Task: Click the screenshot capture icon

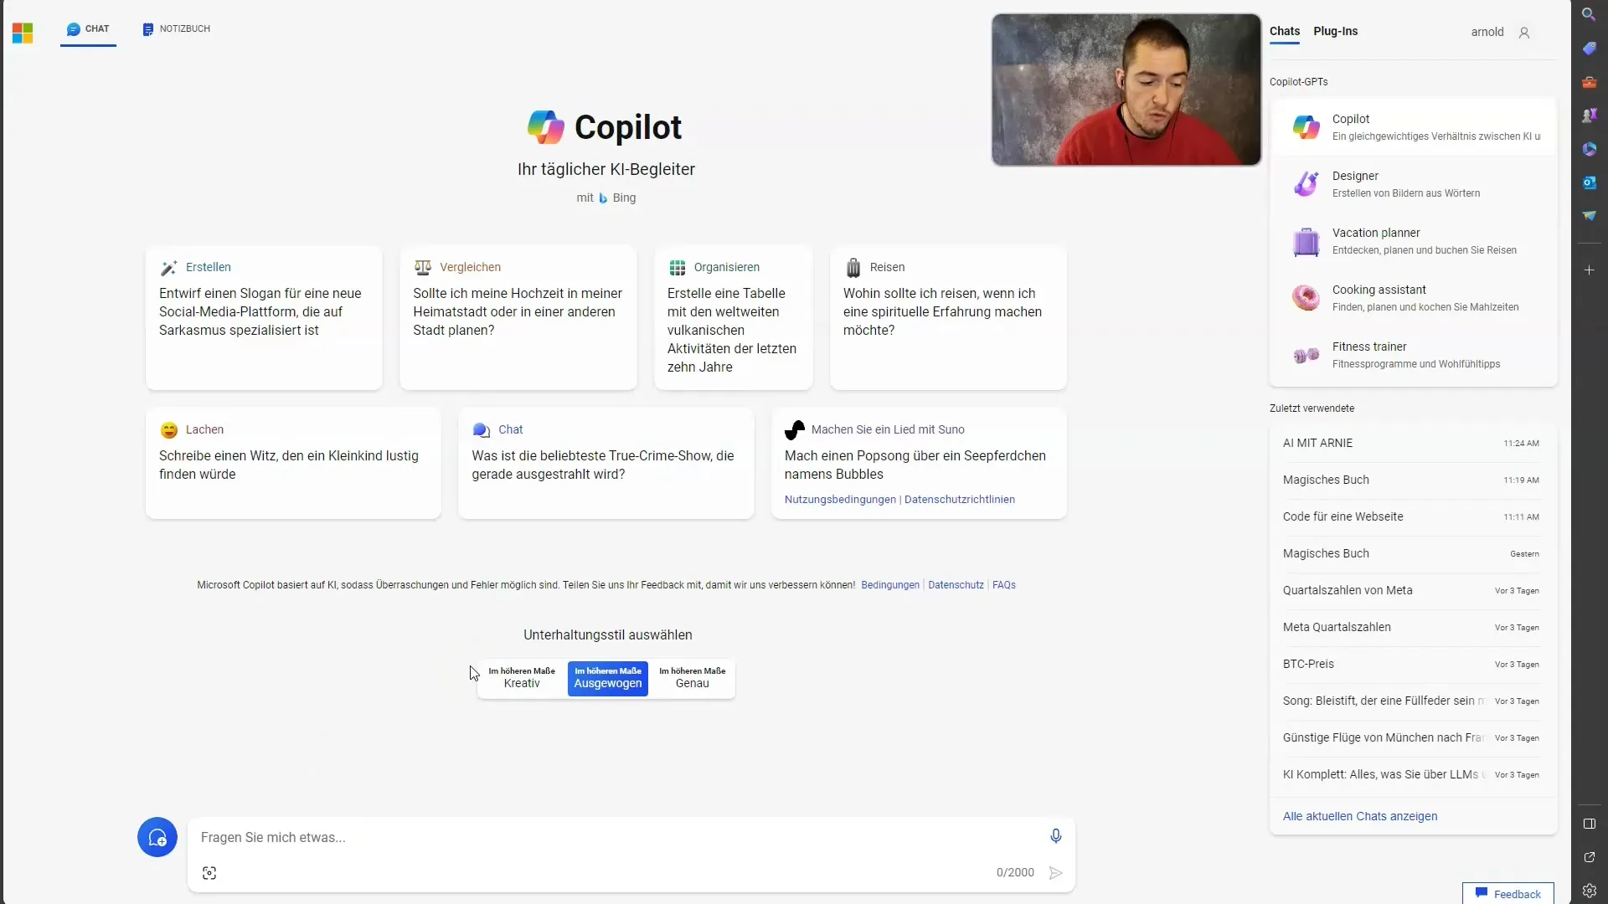Action: tap(210, 872)
